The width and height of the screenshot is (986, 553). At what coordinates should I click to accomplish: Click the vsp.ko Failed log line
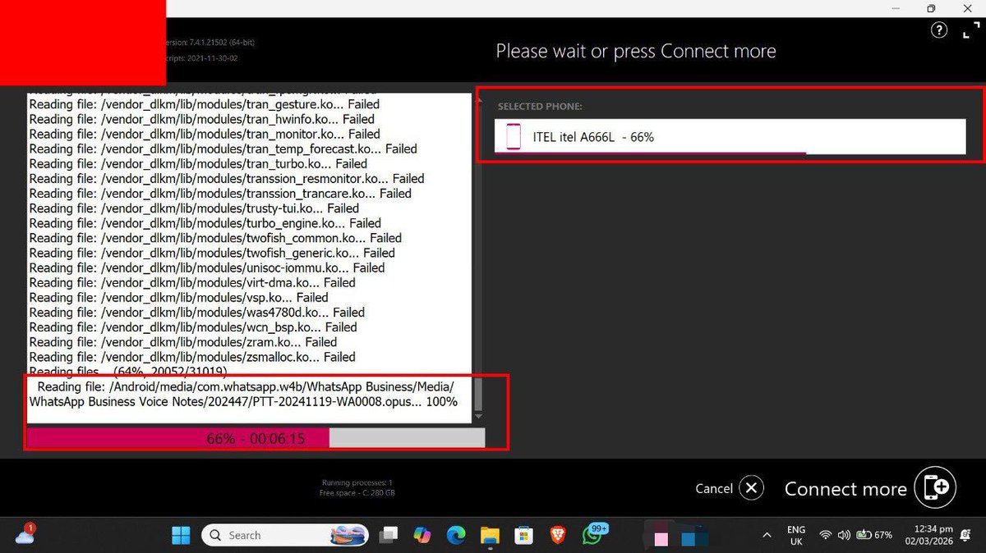pos(178,297)
